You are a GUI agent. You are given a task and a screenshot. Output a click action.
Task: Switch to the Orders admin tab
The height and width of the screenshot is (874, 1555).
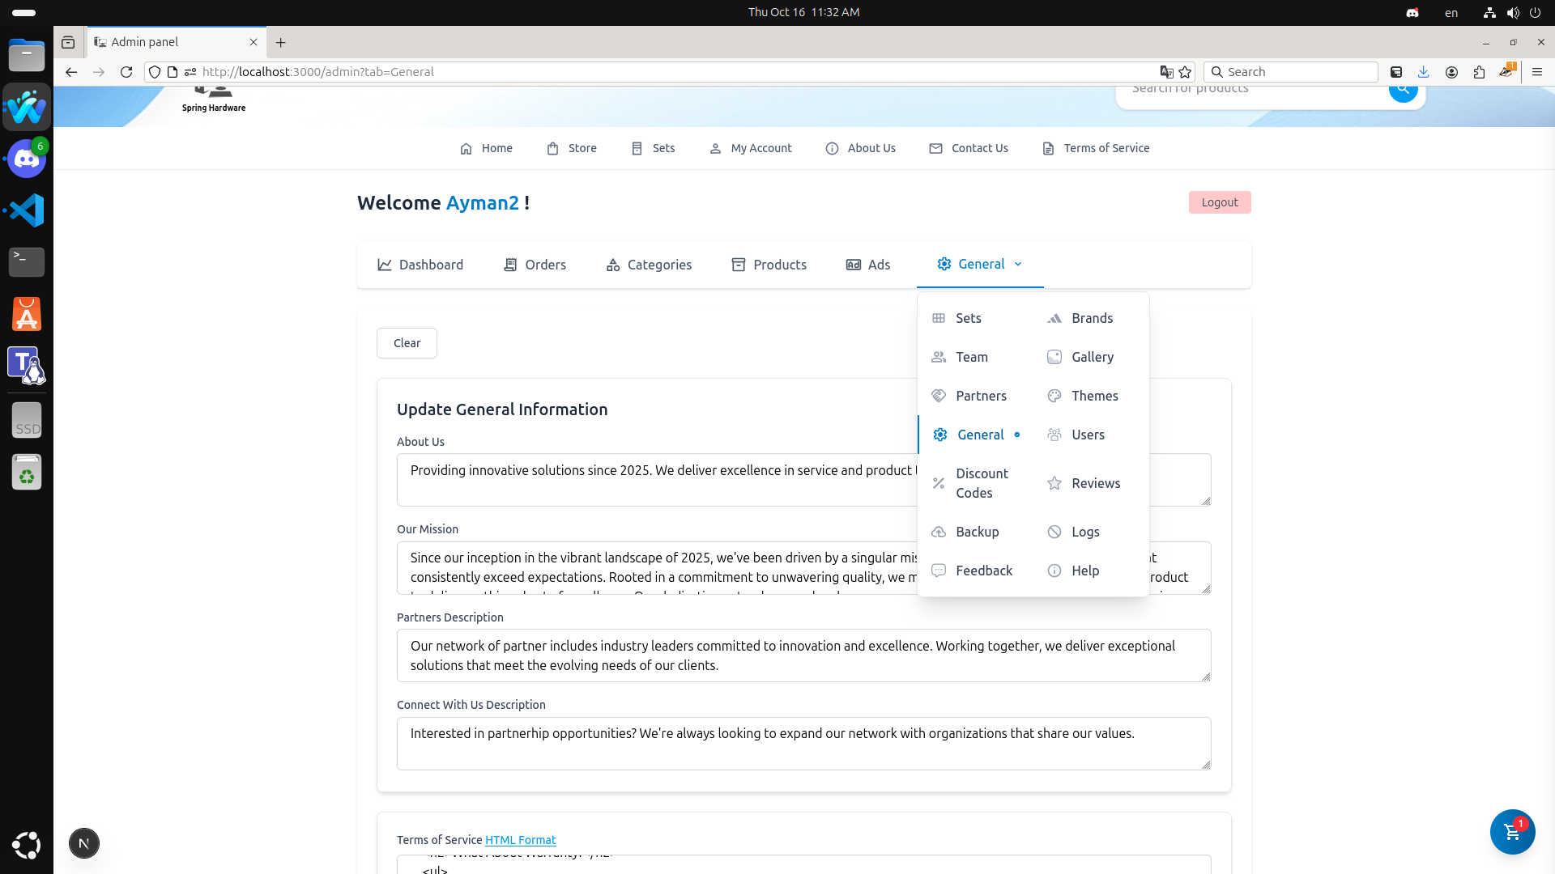click(535, 265)
